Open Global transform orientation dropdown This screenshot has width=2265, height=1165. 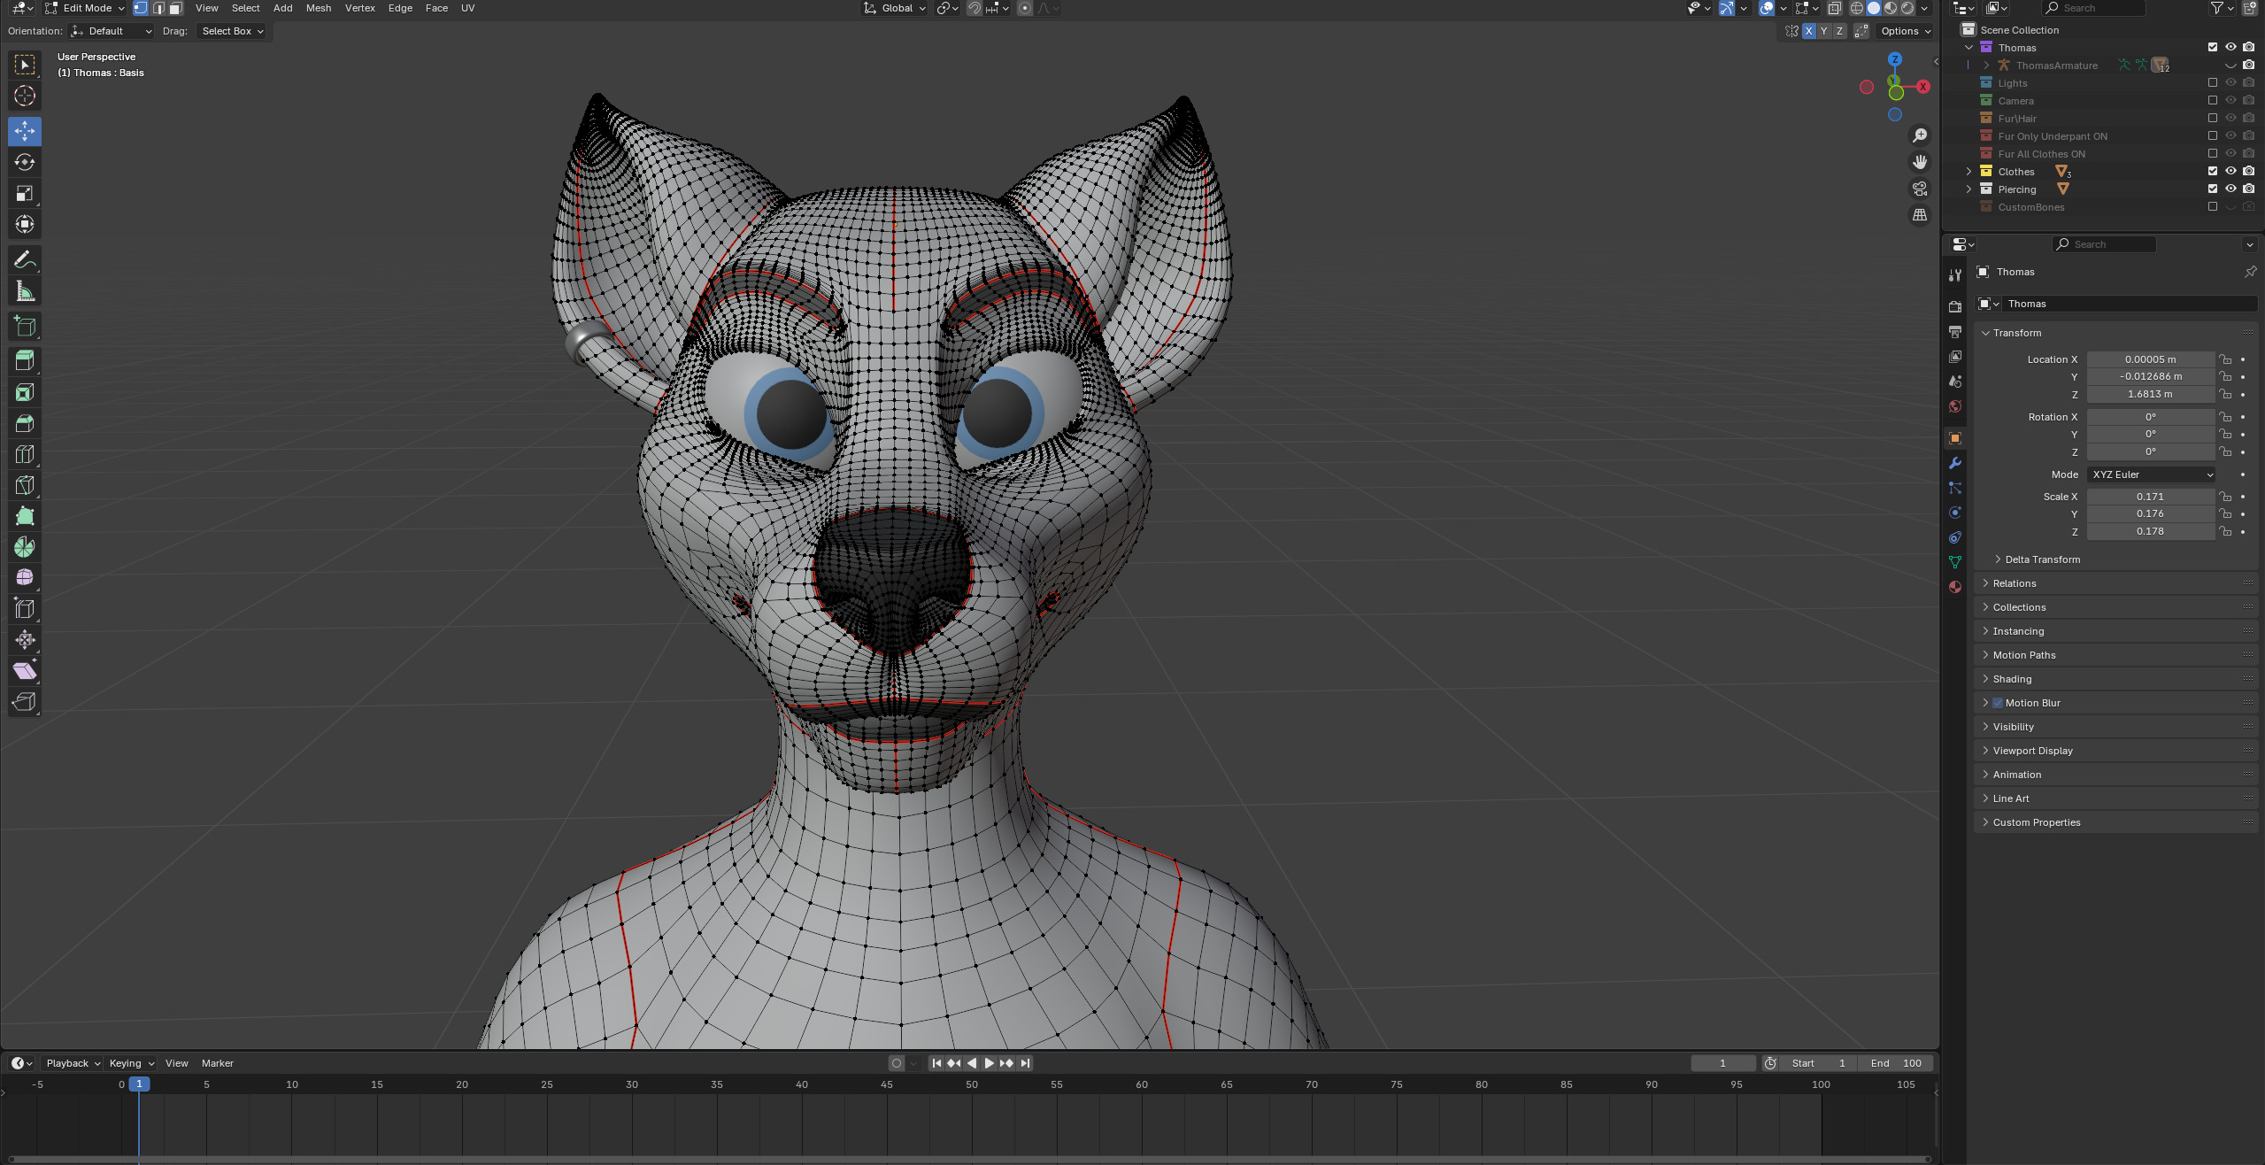pos(895,8)
